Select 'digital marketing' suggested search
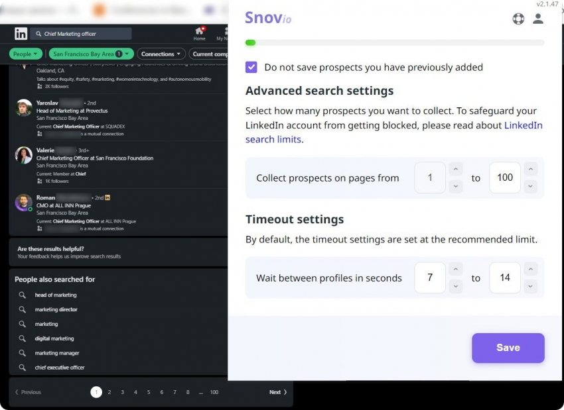 (54, 338)
